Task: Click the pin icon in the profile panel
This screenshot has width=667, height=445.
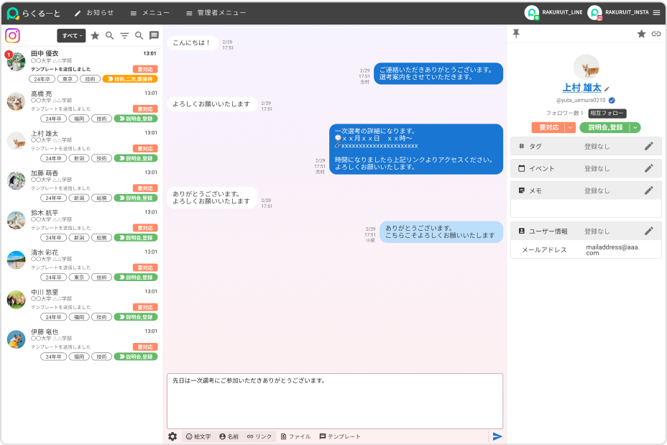Action: (x=515, y=34)
